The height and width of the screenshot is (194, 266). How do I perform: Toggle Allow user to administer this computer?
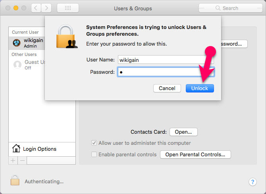pyautogui.click(x=94, y=143)
